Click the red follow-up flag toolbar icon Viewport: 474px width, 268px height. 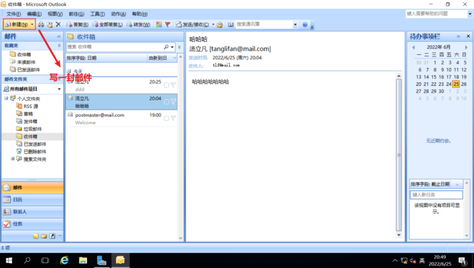coord(168,25)
